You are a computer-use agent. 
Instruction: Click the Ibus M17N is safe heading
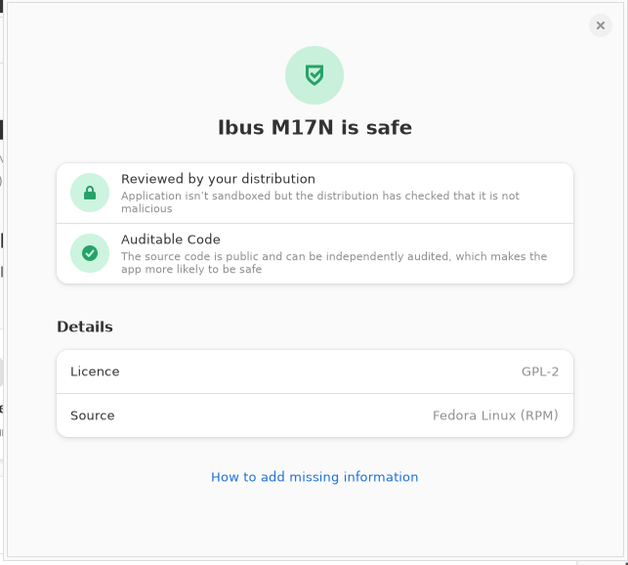pyautogui.click(x=314, y=127)
